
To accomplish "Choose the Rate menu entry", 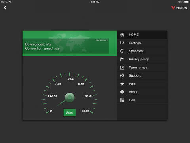I will click(142, 84).
